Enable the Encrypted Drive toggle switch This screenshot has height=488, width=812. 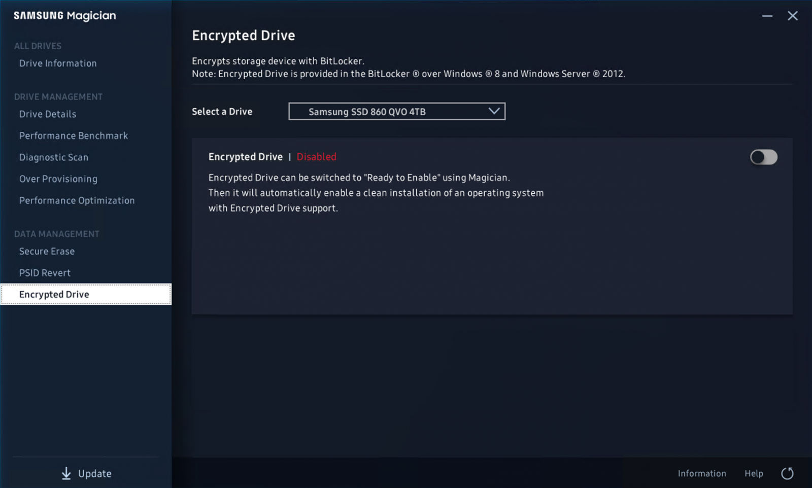point(763,157)
